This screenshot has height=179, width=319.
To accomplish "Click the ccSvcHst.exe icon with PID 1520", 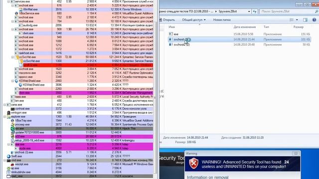I will click(x=16, y=57).
